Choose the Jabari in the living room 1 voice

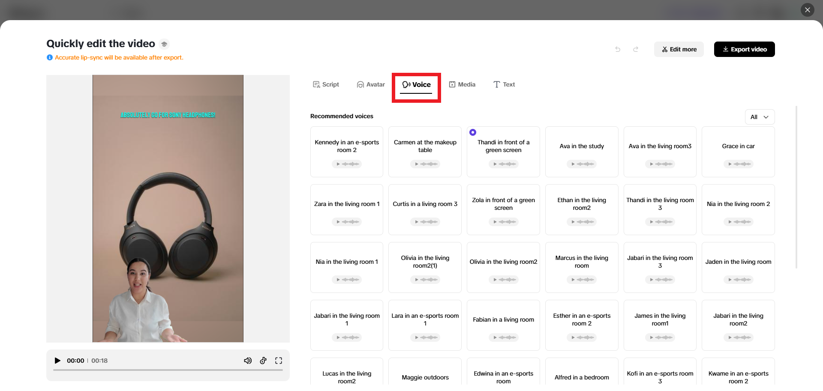click(x=347, y=325)
